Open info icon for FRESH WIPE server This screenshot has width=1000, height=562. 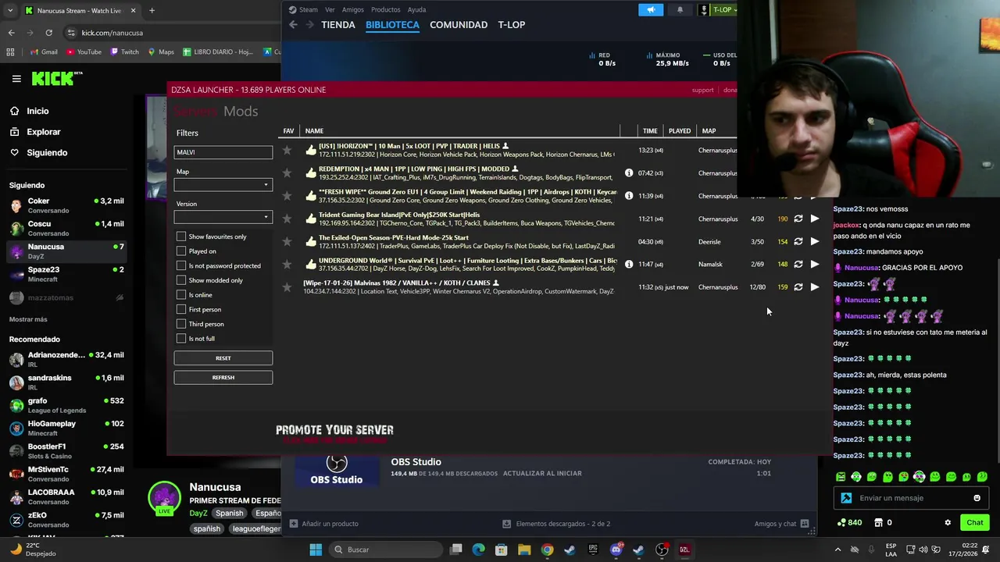pos(629,195)
